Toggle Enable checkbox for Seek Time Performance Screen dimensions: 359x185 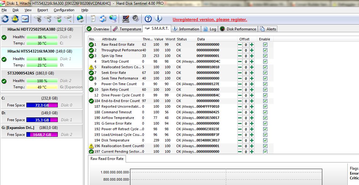265,79
